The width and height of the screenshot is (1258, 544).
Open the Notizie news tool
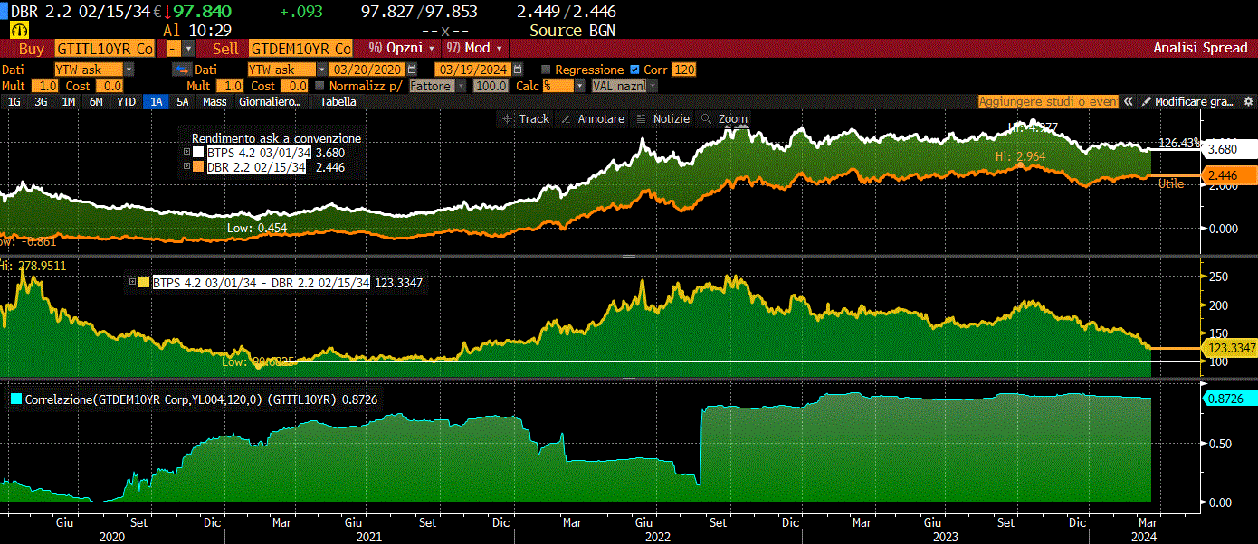click(x=663, y=119)
